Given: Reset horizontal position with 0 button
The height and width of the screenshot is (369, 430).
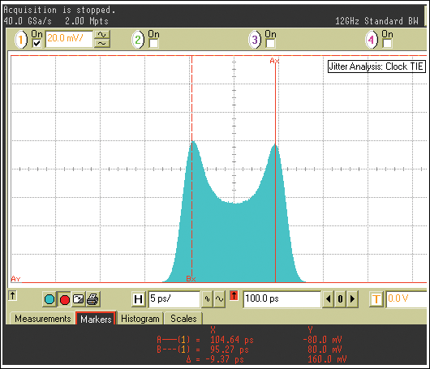Looking at the screenshot, I should click(340, 298).
